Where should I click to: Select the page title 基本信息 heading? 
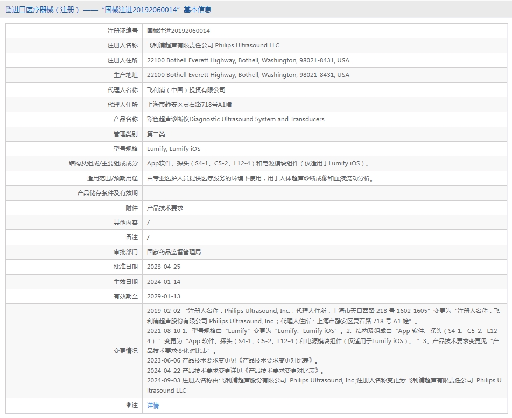pyautogui.click(x=197, y=10)
